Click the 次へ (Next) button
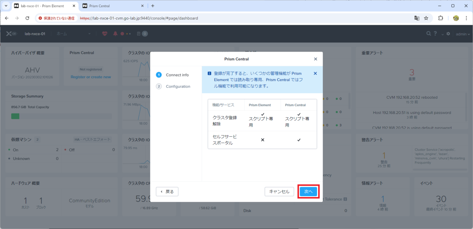This screenshot has height=229, width=473. (308, 192)
